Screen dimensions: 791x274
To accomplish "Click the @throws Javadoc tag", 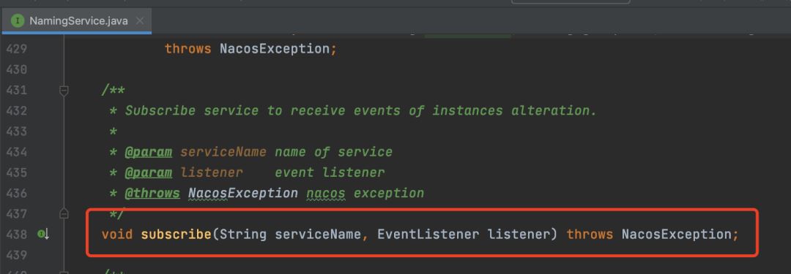I will click(152, 194).
